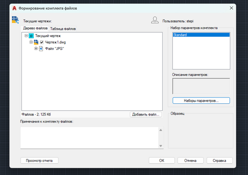Collapse the Текущий чертеж tree node
The width and height of the screenshot is (248, 175).
(x=26, y=36)
